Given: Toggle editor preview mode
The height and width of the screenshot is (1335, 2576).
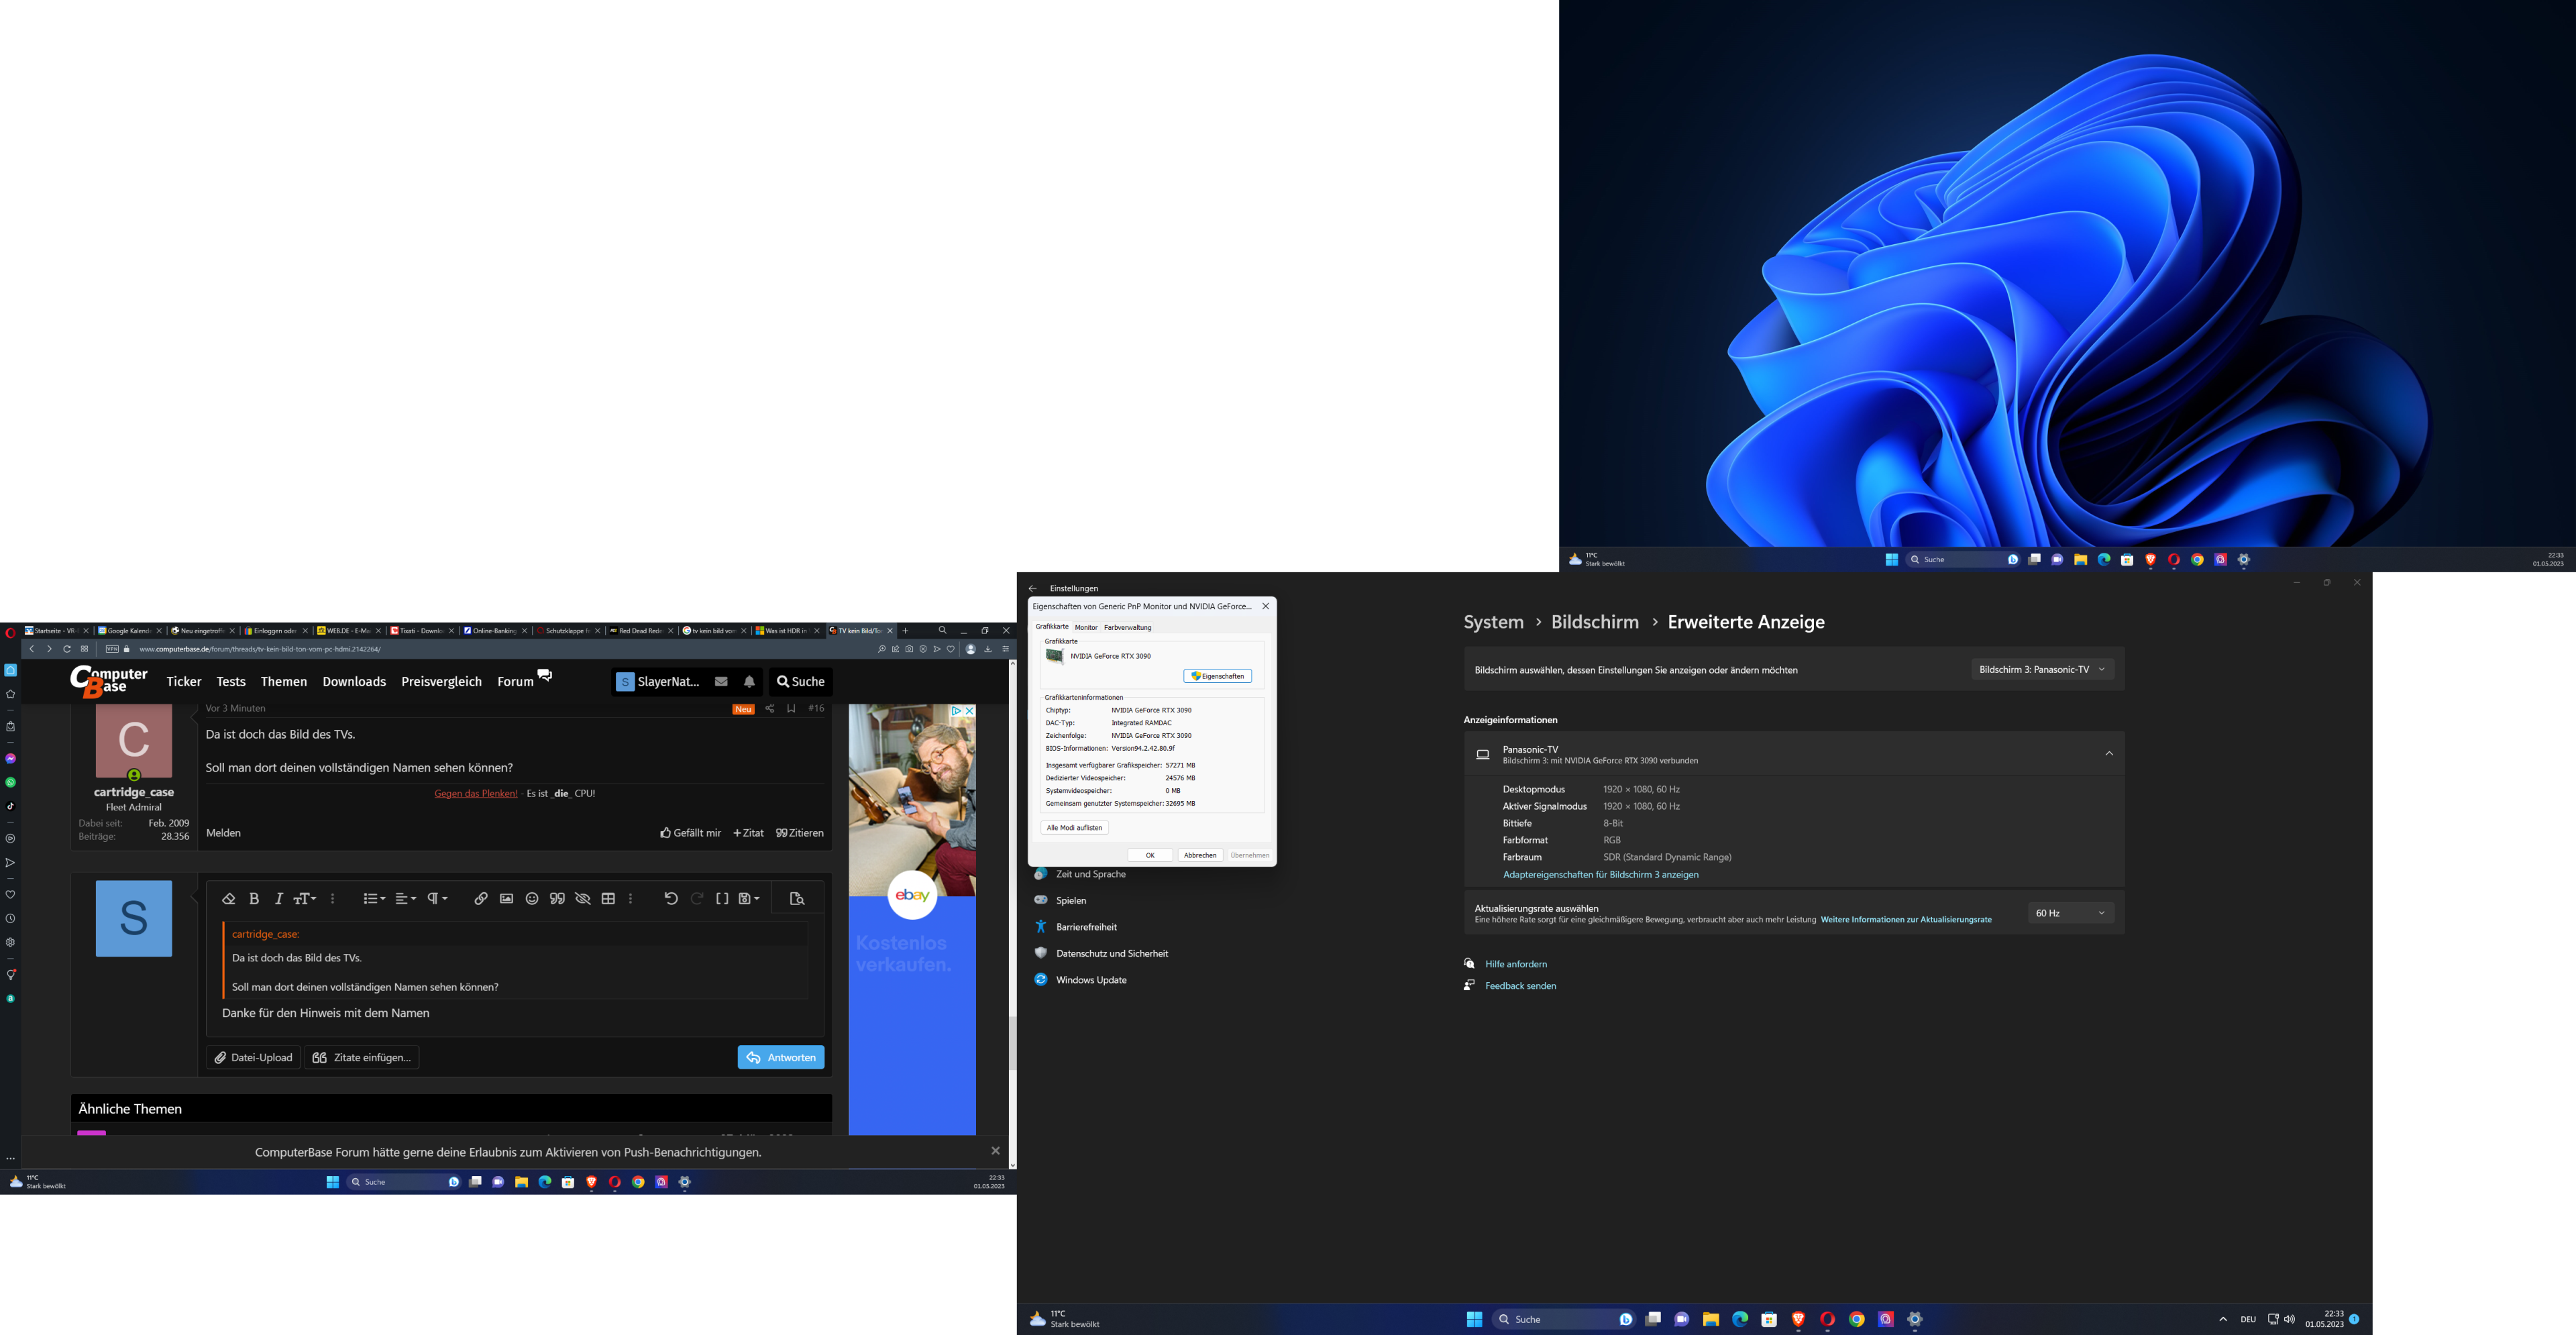Looking at the screenshot, I should (797, 899).
